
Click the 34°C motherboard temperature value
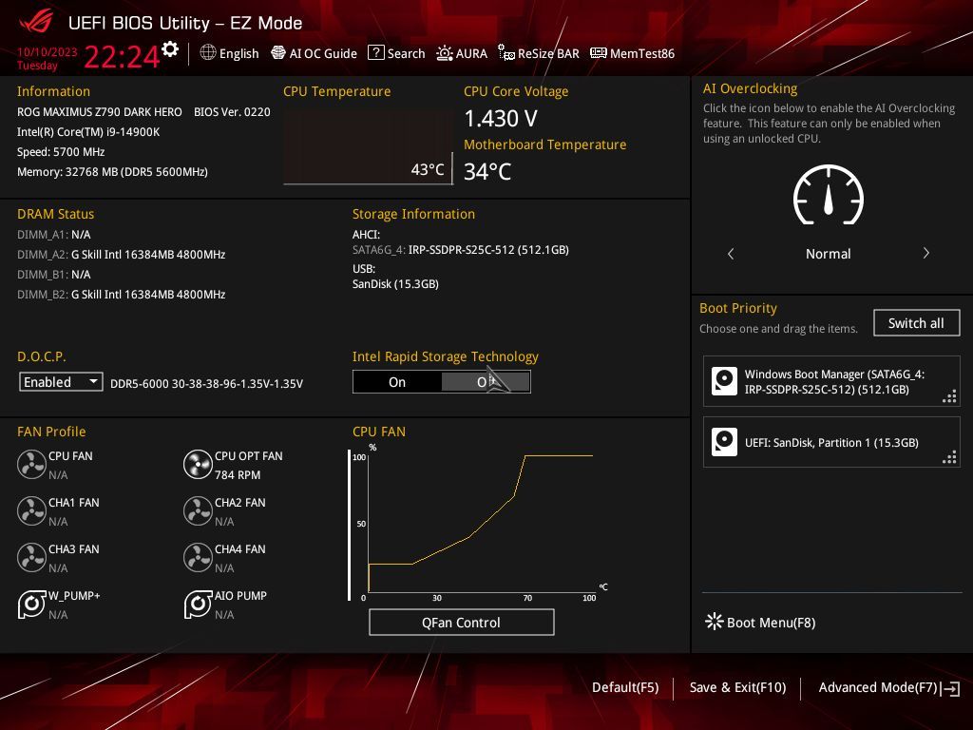(x=487, y=171)
